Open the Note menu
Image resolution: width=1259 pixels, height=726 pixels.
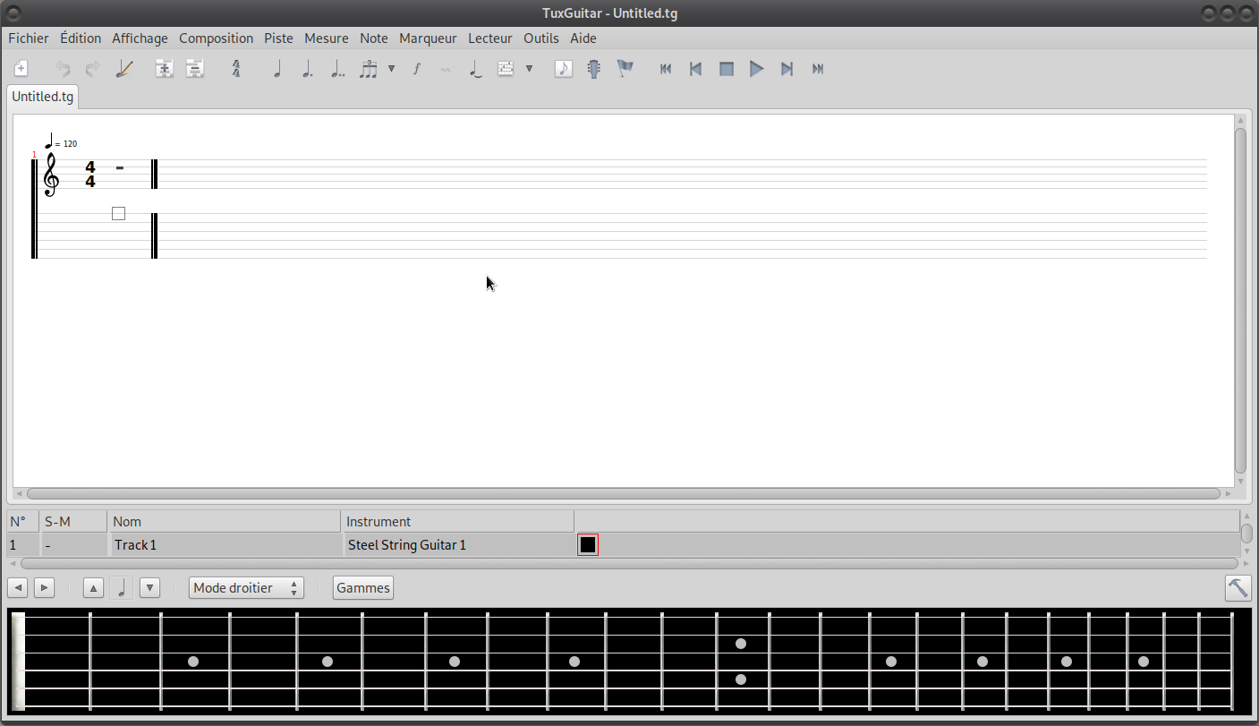(374, 38)
